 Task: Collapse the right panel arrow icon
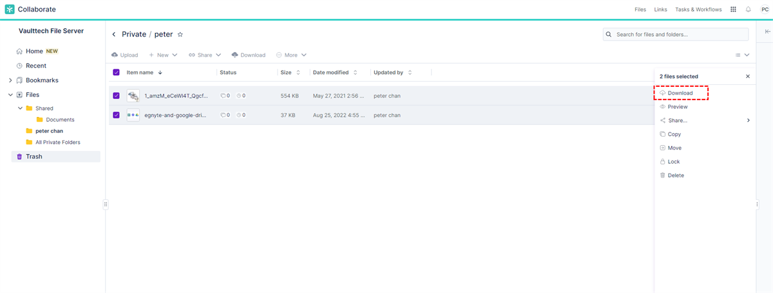click(767, 31)
